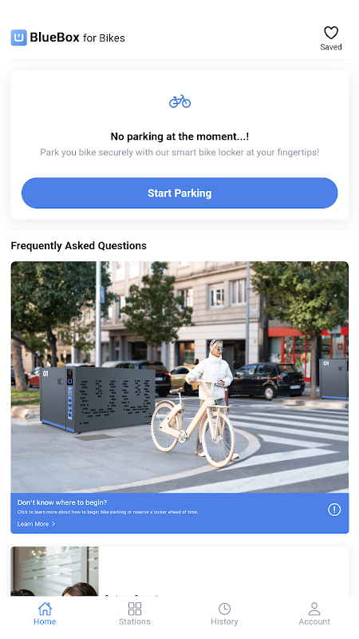This screenshot has width=359, height=639.
Task: Open History via the clock icon
Action: pyautogui.click(x=224, y=609)
